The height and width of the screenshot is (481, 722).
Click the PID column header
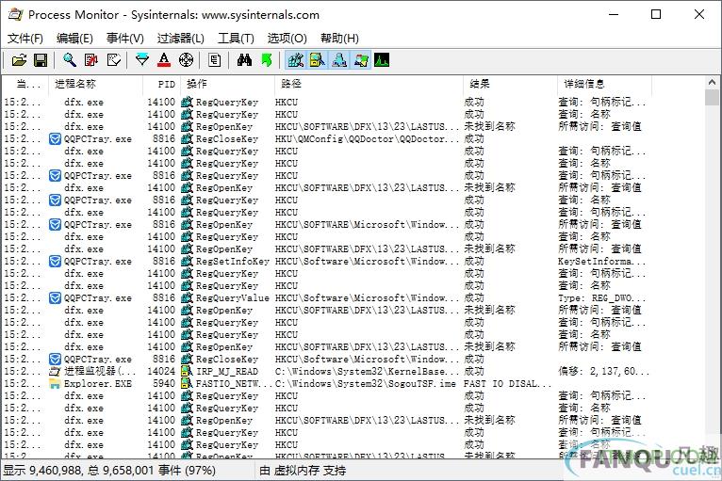[x=161, y=84]
